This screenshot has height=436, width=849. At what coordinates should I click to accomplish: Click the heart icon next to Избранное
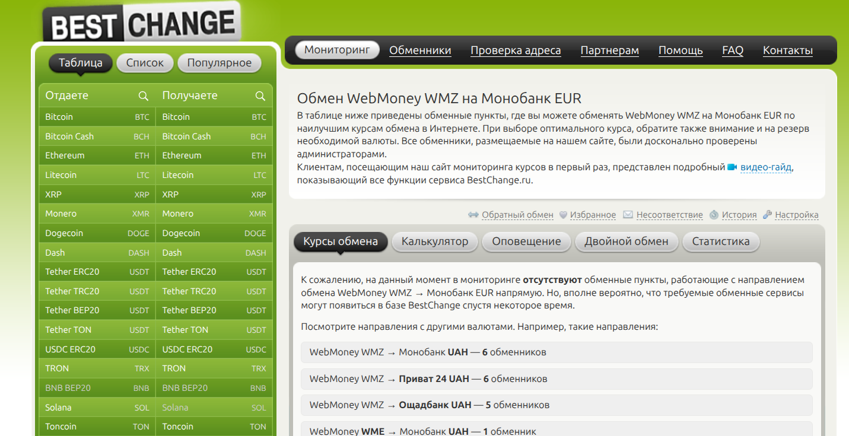[564, 215]
